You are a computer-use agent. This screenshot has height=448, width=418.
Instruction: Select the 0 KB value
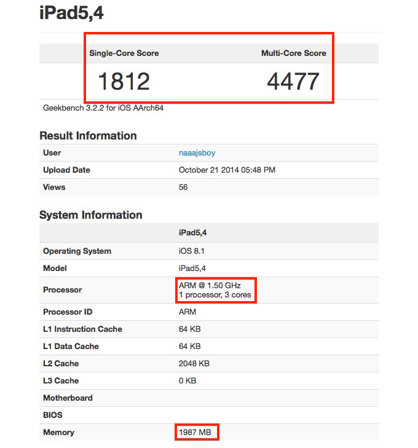(x=187, y=380)
